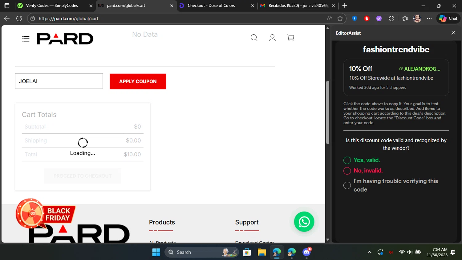
Task: Open browser Extensions puzzle icon
Action: (391, 19)
